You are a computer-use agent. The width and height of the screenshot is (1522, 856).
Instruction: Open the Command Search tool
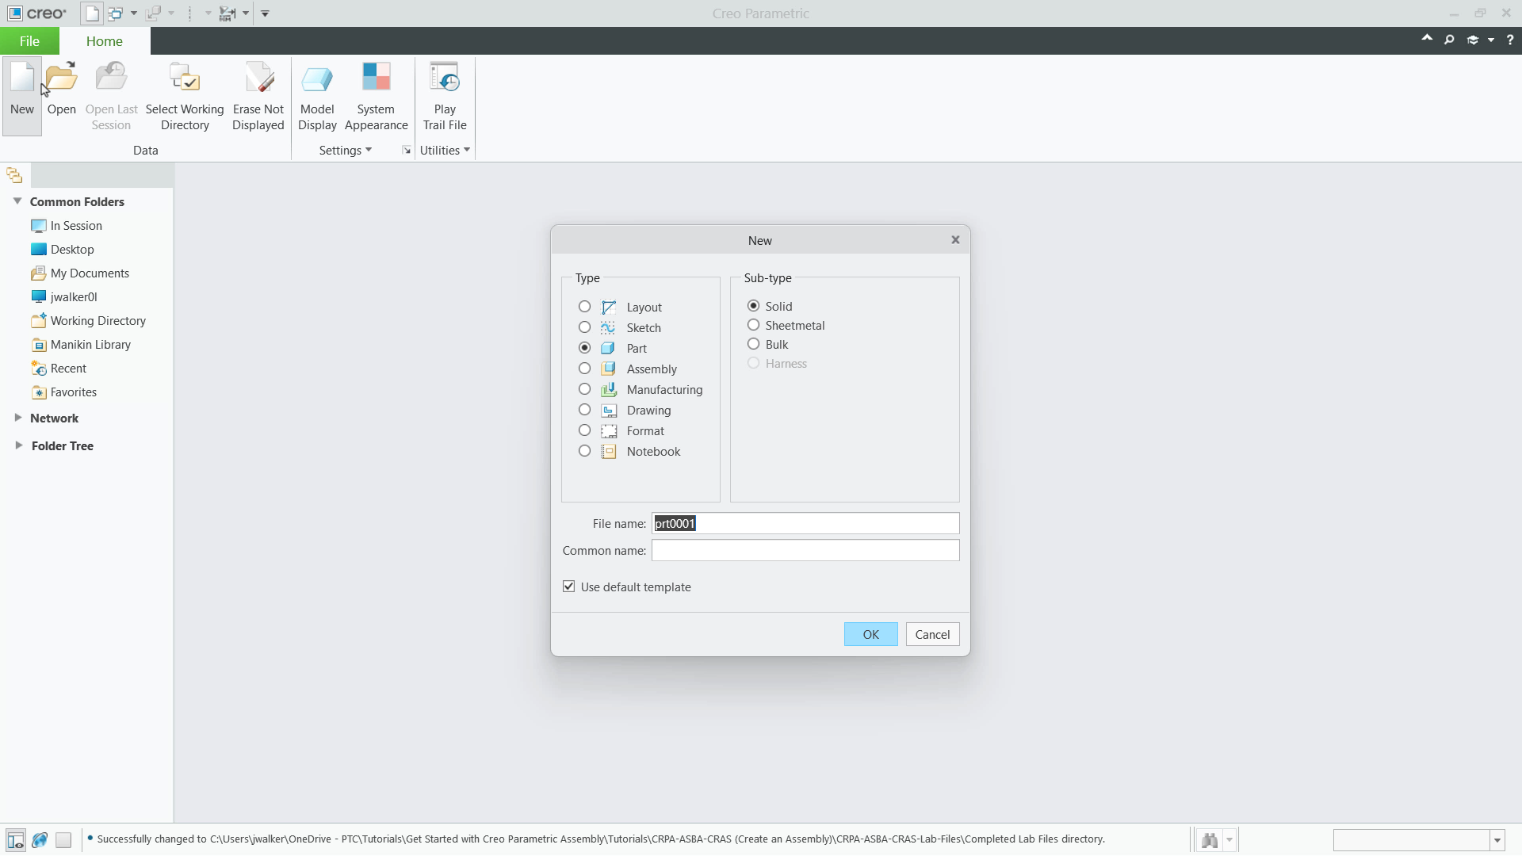pyautogui.click(x=1451, y=39)
